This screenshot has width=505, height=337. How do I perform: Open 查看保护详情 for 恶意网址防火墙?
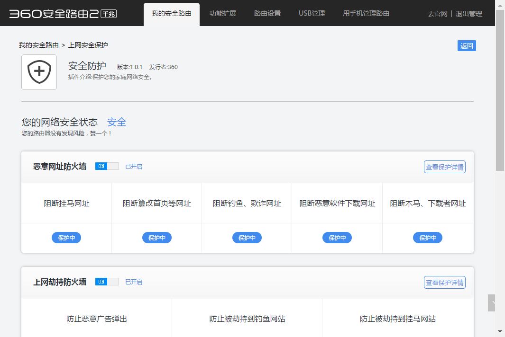(x=444, y=167)
